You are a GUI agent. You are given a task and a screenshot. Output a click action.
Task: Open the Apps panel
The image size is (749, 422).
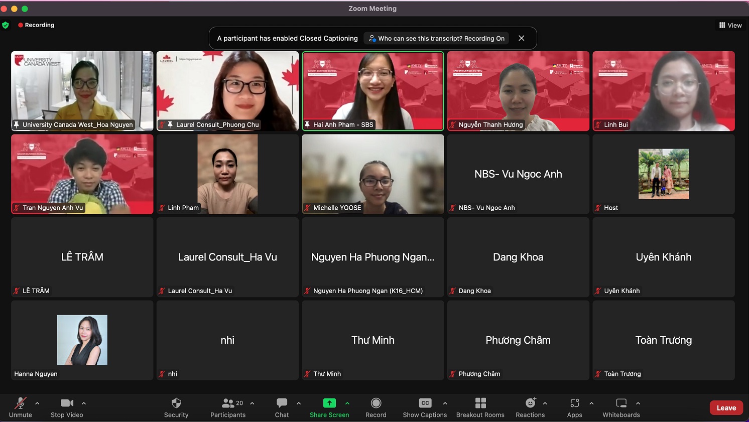pos(574,407)
